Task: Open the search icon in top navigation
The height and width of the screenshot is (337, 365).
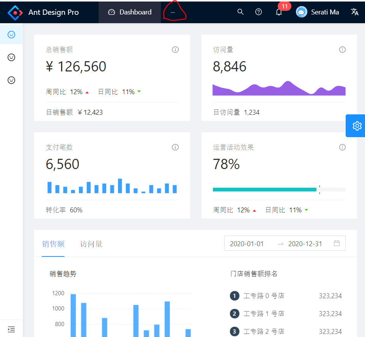Action: pyautogui.click(x=240, y=12)
